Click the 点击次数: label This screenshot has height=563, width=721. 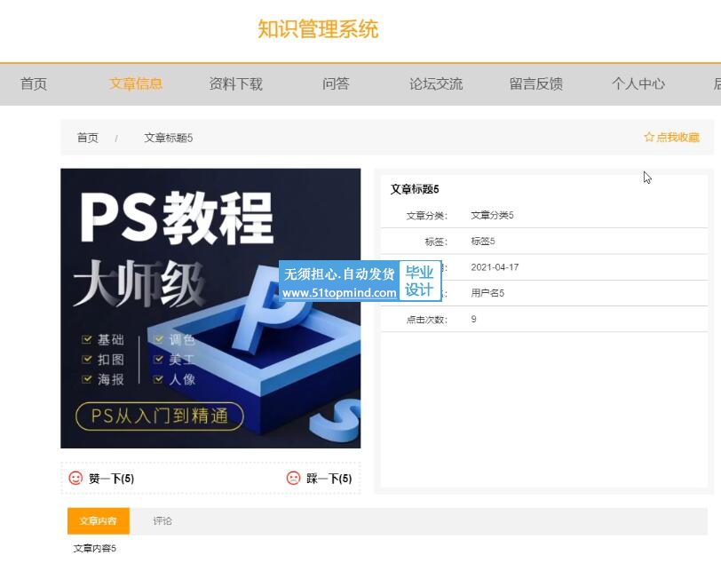click(x=427, y=319)
